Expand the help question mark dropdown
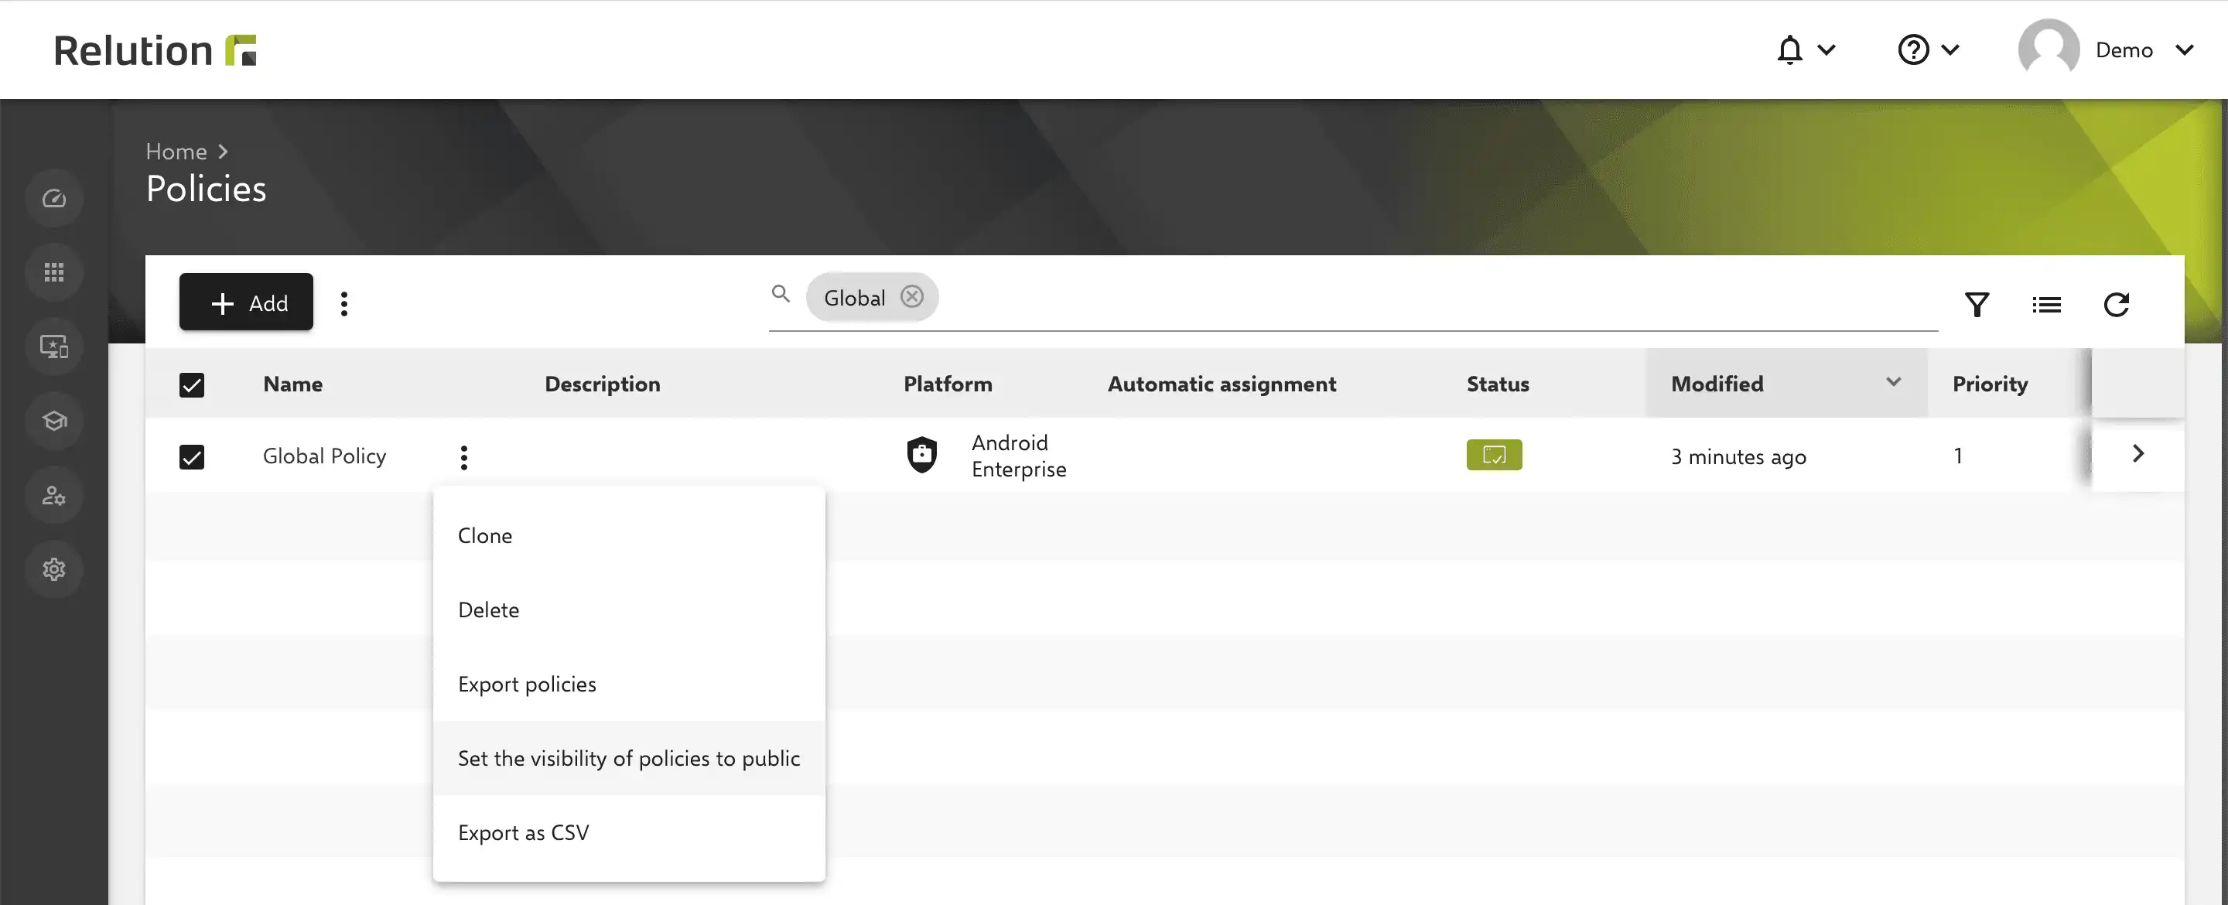The width and height of the screenshot is (2228, 905). 1928,50
